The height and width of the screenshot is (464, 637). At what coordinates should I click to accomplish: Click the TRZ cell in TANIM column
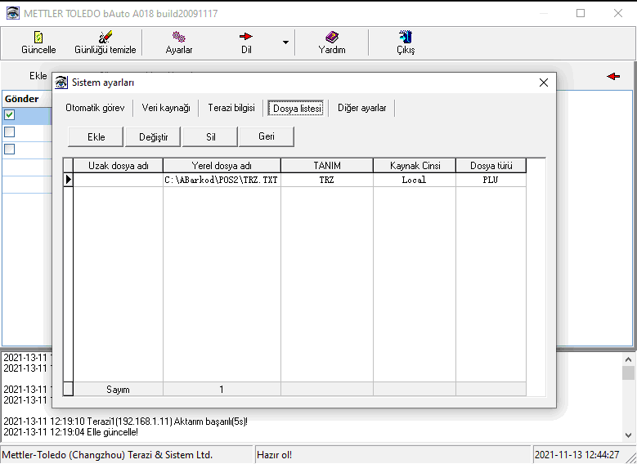(327, 180)
